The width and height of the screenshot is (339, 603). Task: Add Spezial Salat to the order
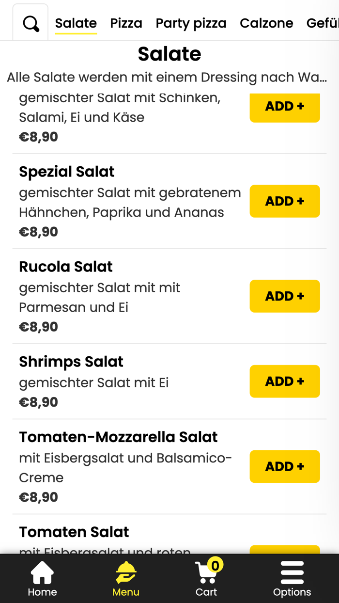coord(285,201)
